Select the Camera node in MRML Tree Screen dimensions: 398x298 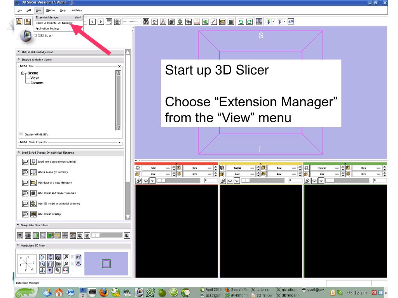pos(37,83)
